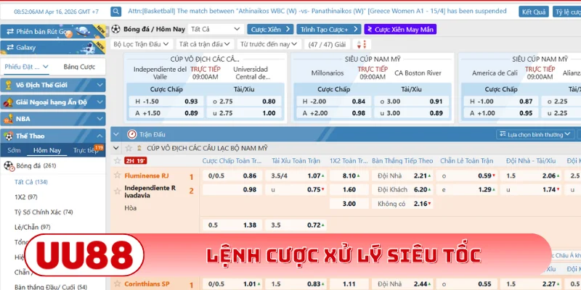This screenshot has width=581, height=290.
Task: Click soccer ball icon beside Bóng đá / Hôm Nay
Action: coord(116,29)
